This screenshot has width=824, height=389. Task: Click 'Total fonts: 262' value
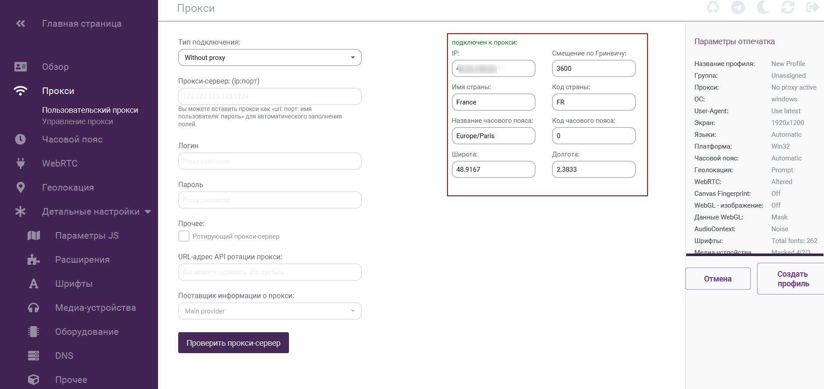point(794,241)
